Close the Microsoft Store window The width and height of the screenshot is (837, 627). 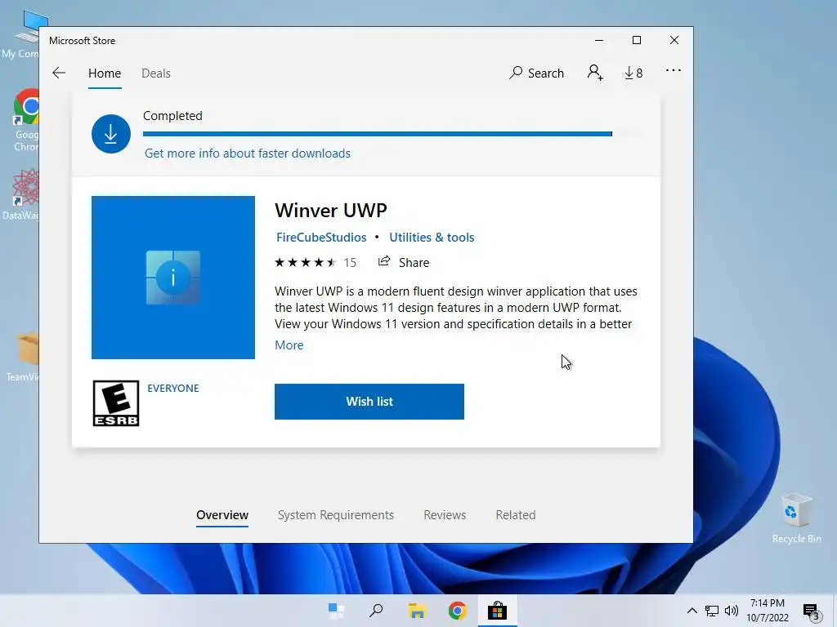(x=674, y=41)
